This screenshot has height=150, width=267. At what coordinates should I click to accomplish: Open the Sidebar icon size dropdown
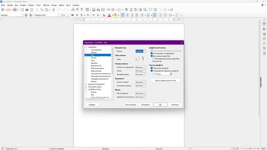pyautogui.click(x=141, y=74)
